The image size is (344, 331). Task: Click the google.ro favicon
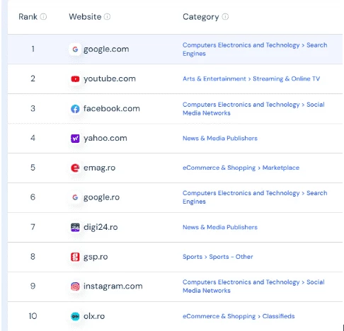pyautogui.click(x=75, y=197)
